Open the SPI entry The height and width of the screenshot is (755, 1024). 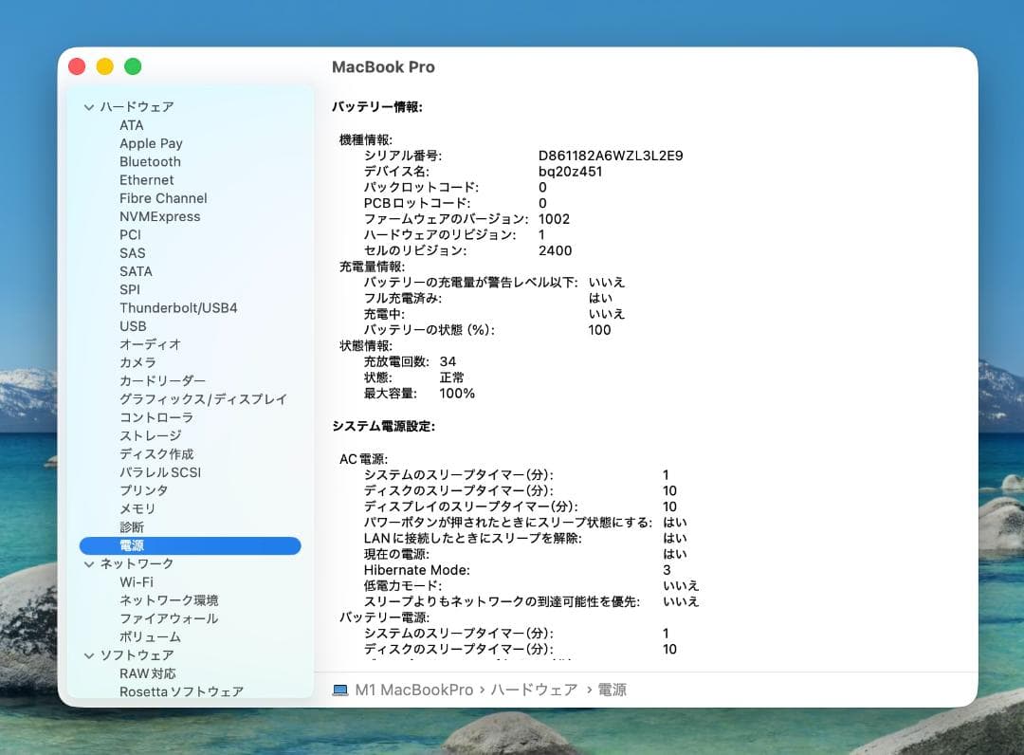pyautogui.click(x=130, y=290)
